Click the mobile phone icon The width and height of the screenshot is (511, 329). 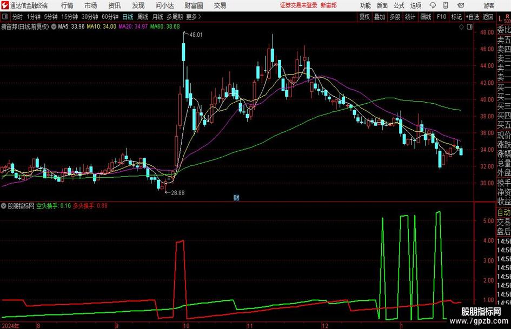click(446, 5)
